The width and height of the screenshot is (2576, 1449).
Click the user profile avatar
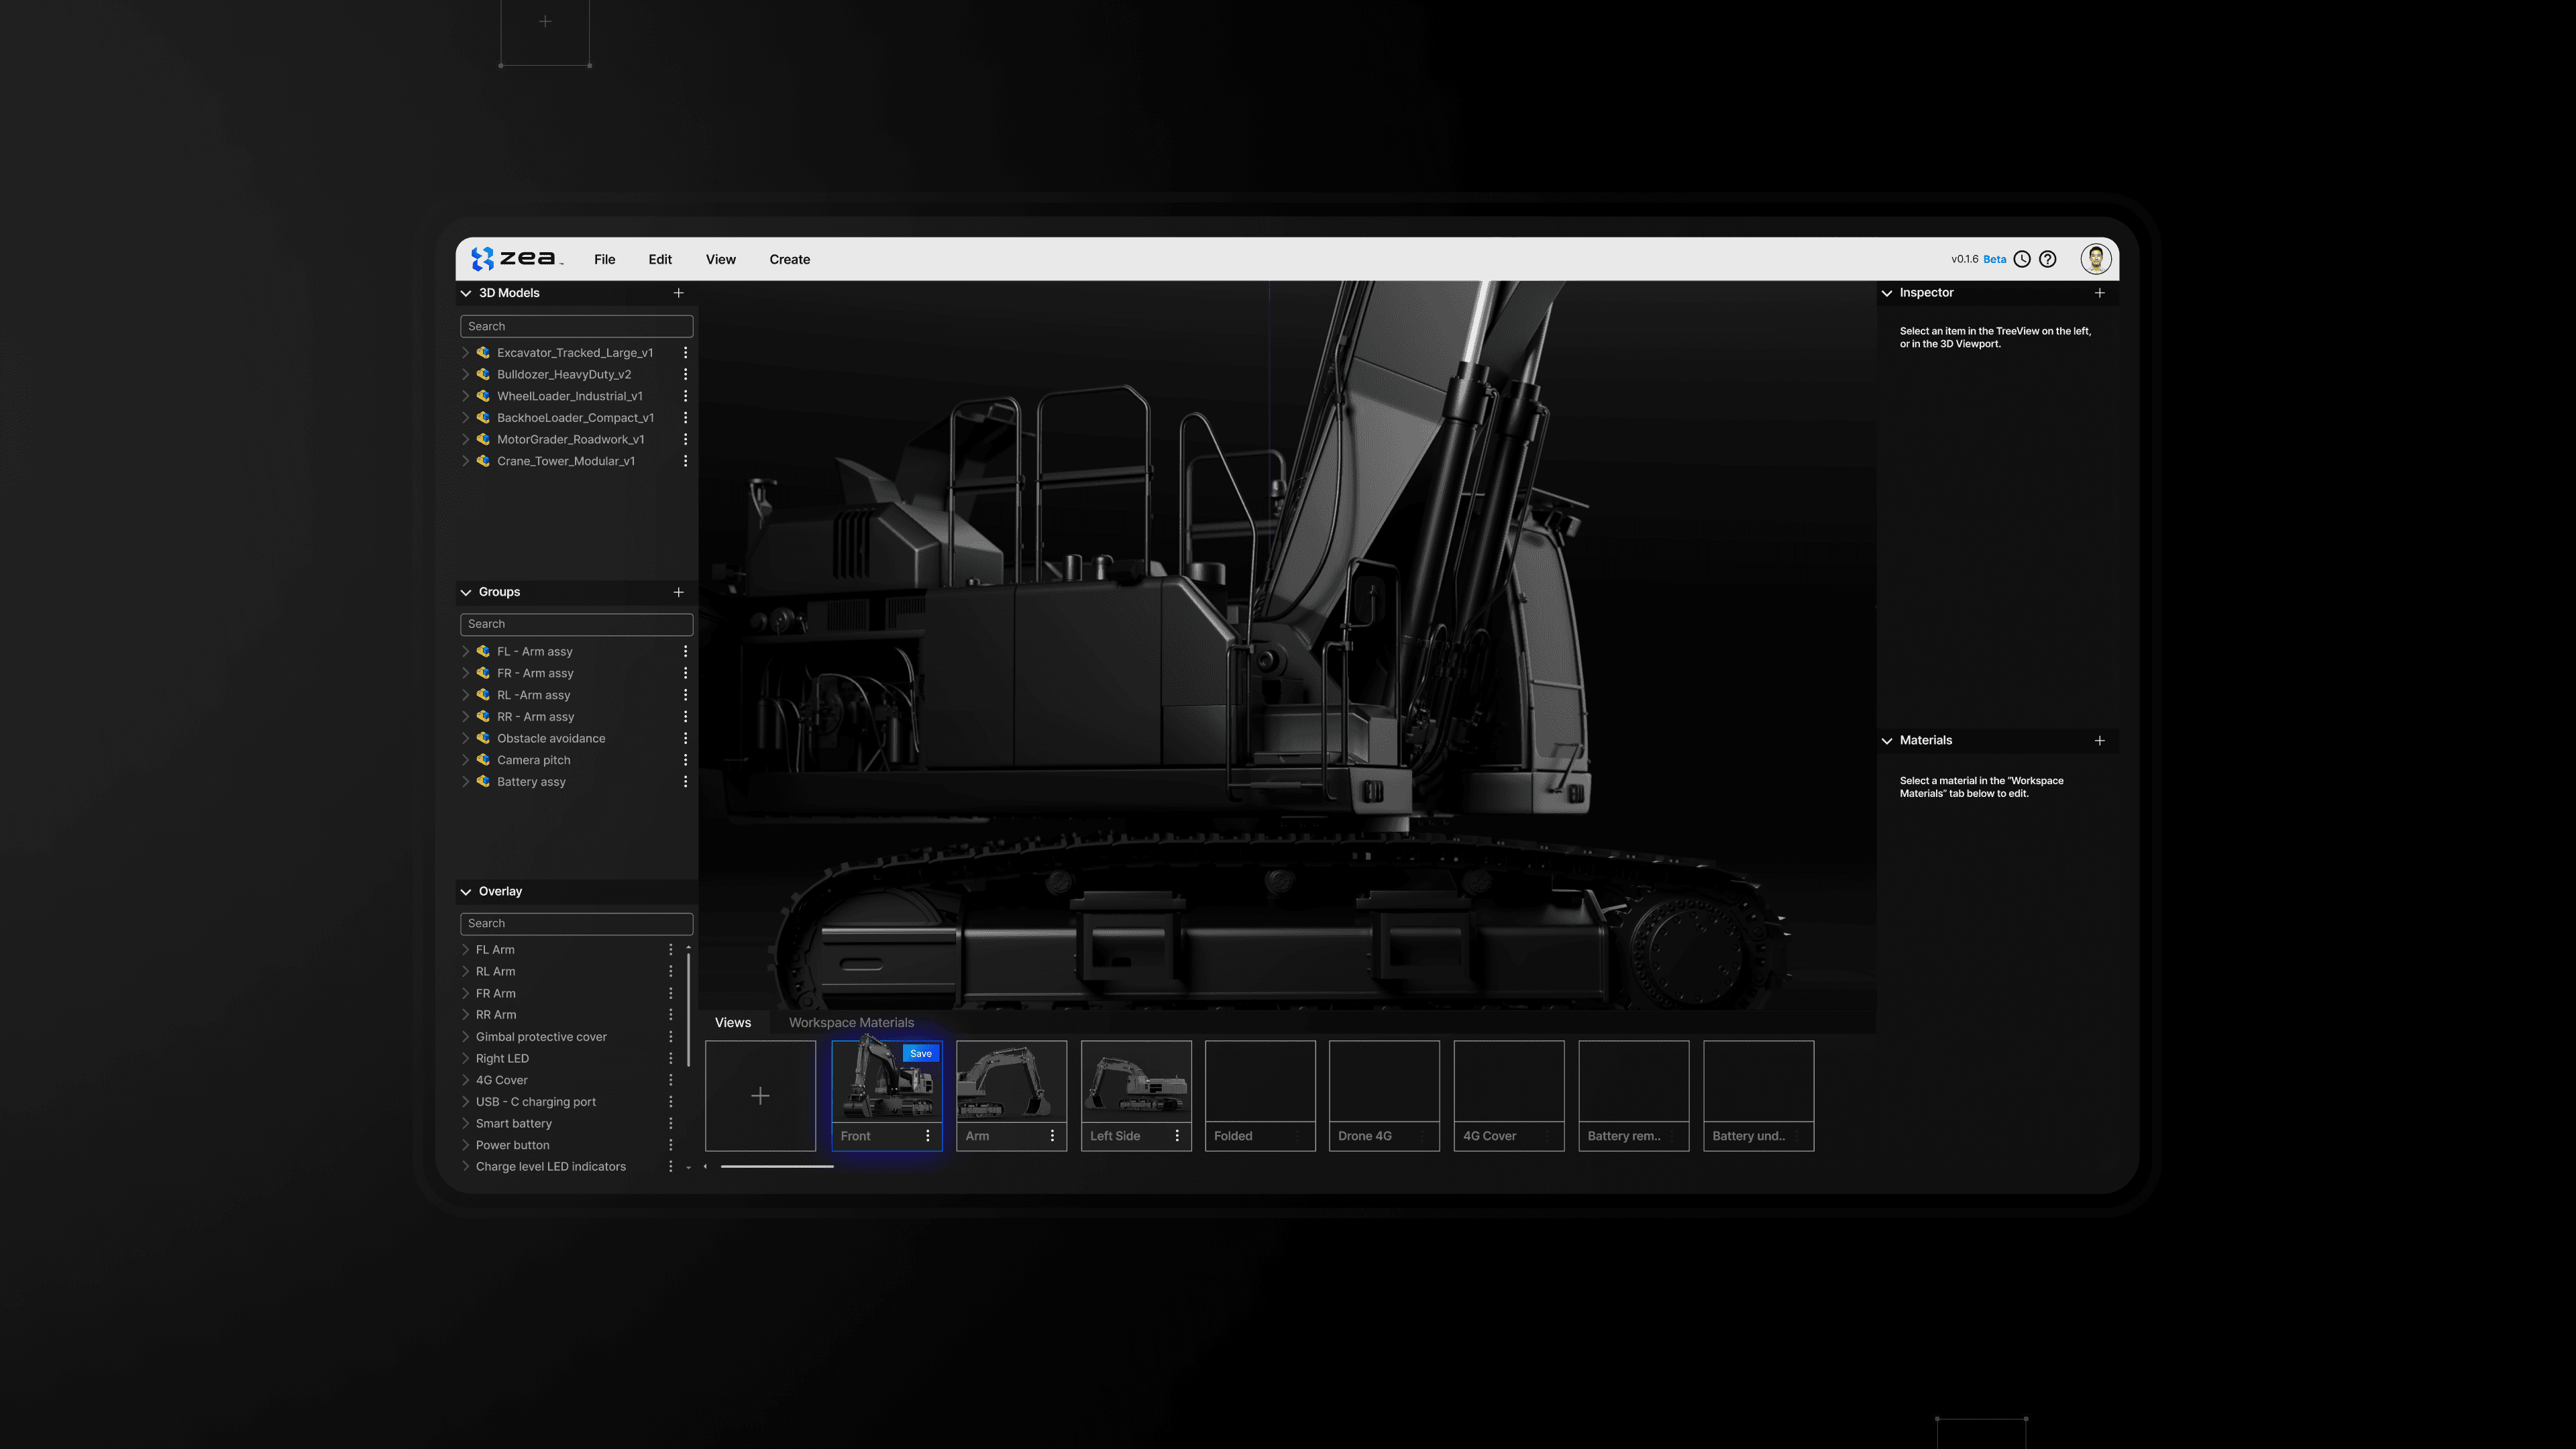pyautogui.click(x=2095, y=259)
